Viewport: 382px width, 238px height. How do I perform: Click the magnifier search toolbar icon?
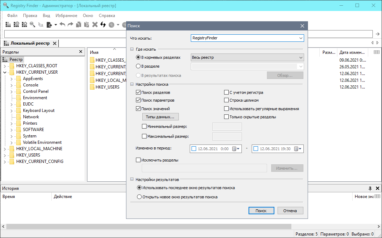(33, 24)
